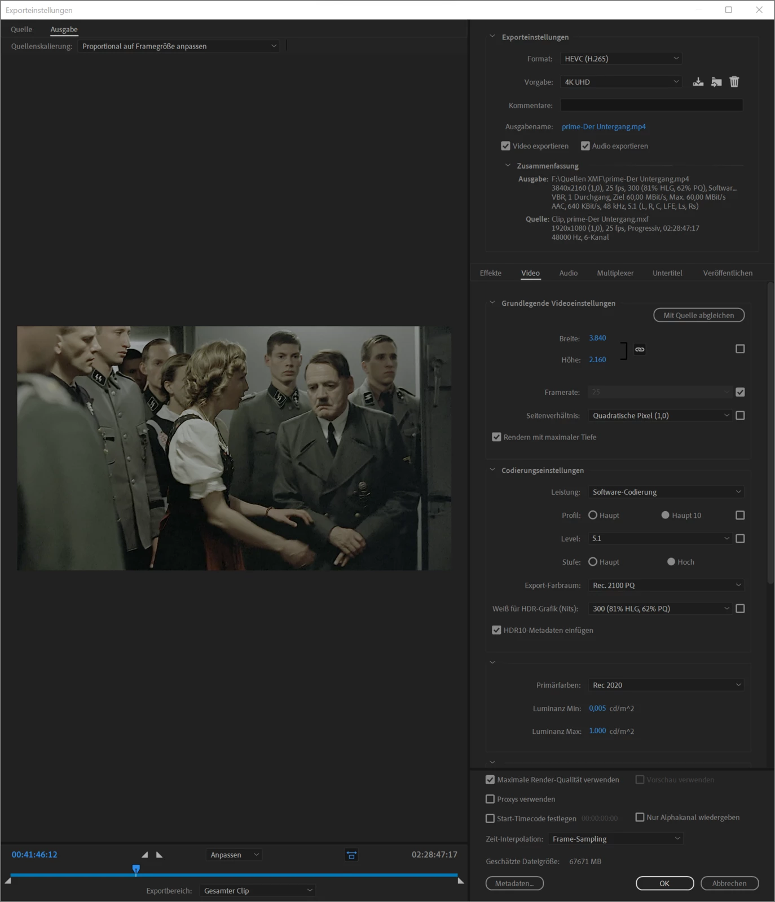
Task: Open the Primärfarben Rec 2020 dropdown
Action: tap(666, 685)
